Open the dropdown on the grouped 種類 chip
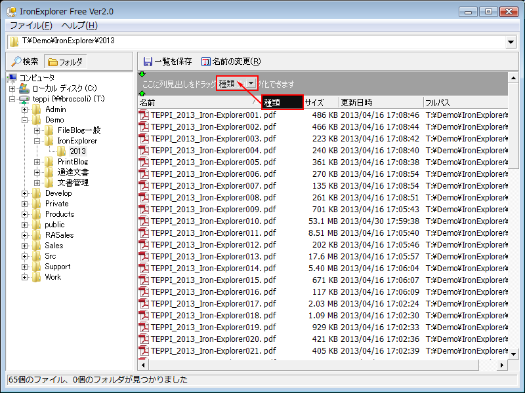Image resolution: width=525 pixels, height=393 pixels. [x=251, y=83]
